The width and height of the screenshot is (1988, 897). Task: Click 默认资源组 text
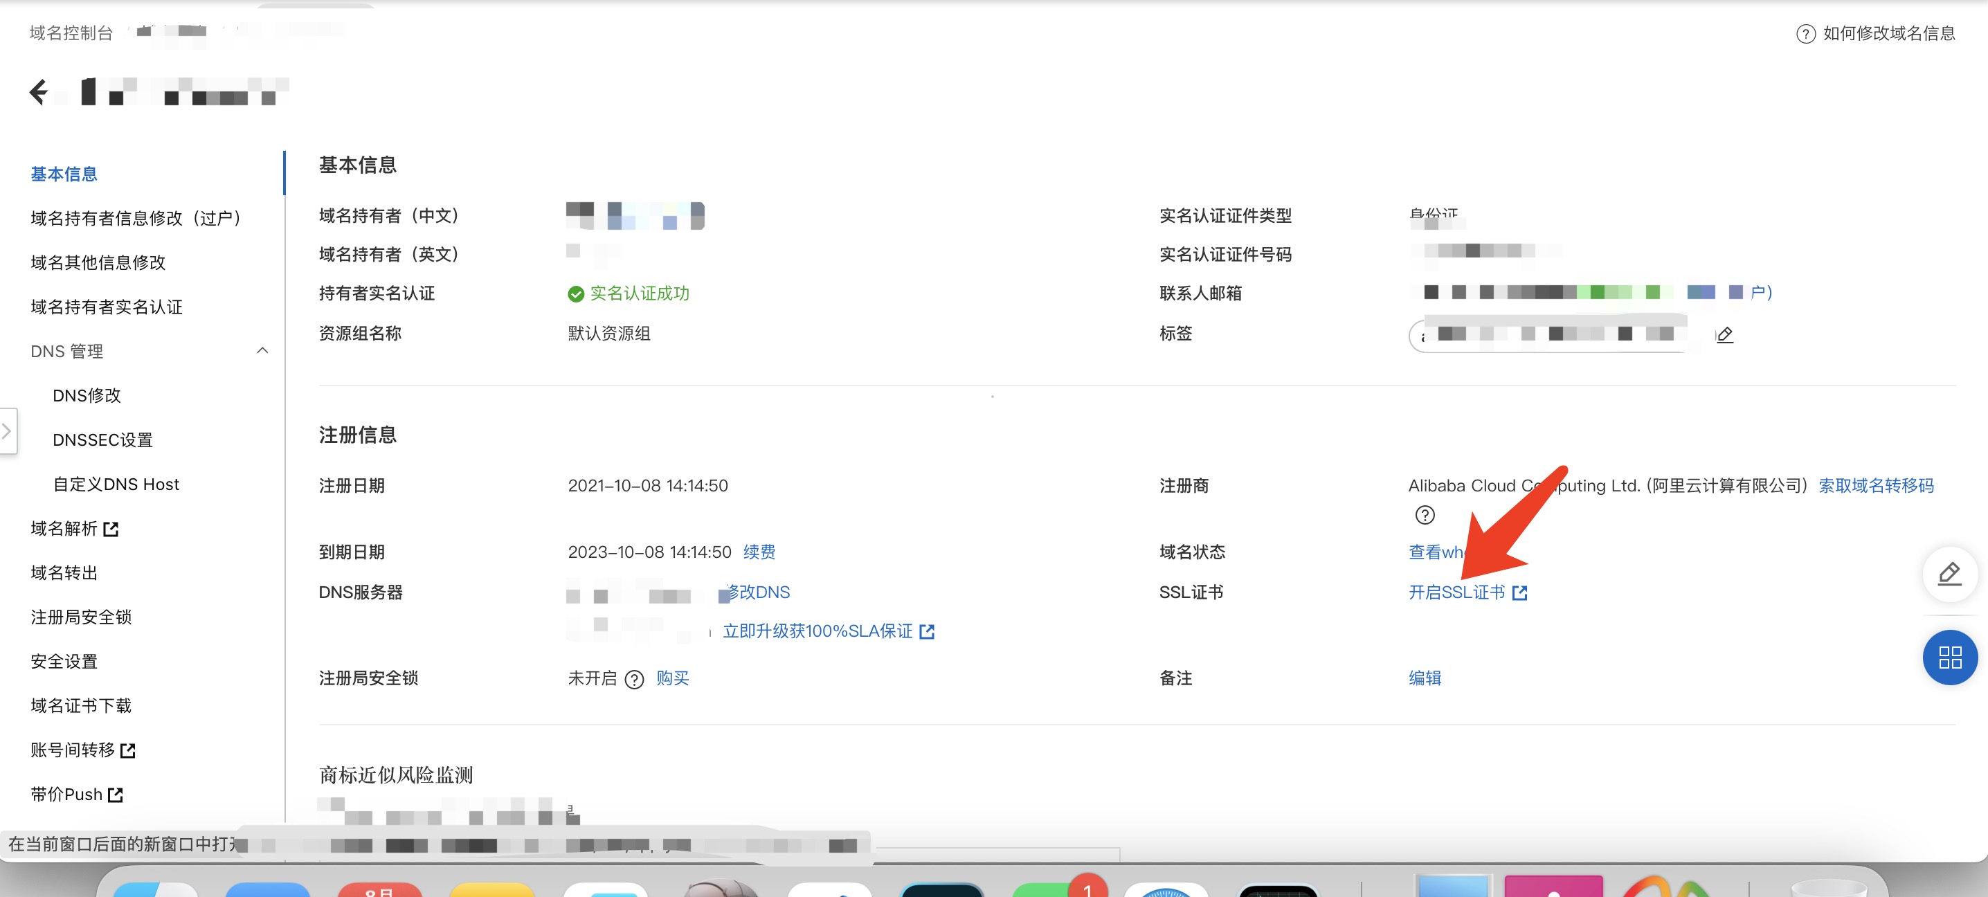(609, 334)
